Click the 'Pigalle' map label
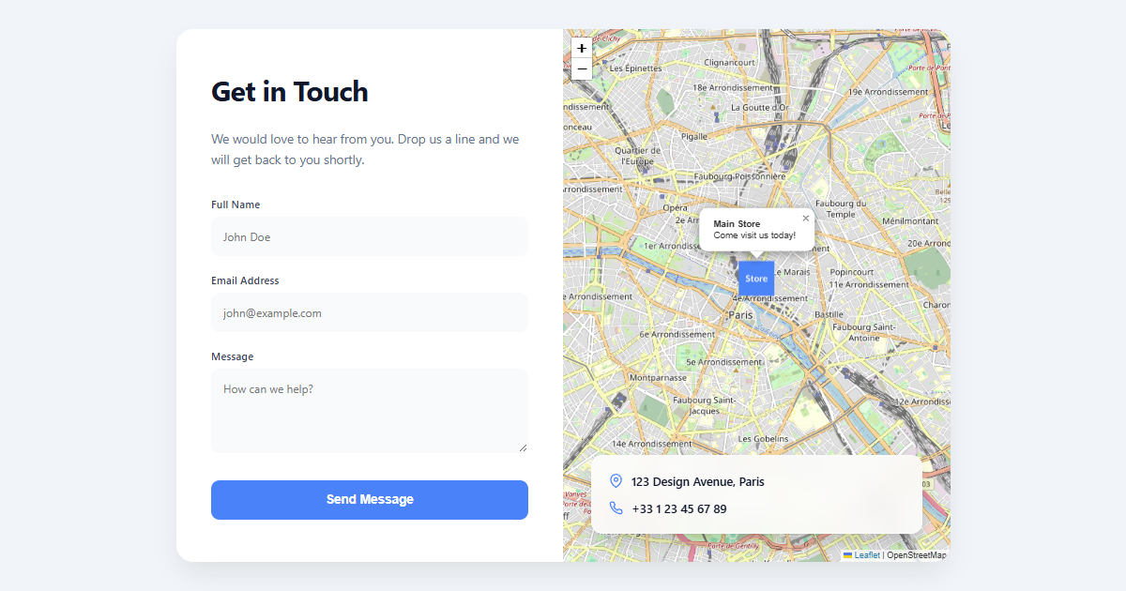 point(694,136)
